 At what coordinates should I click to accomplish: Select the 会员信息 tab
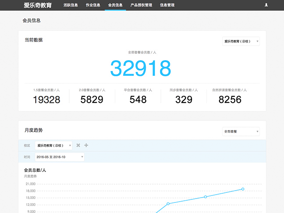click(115, 5)
